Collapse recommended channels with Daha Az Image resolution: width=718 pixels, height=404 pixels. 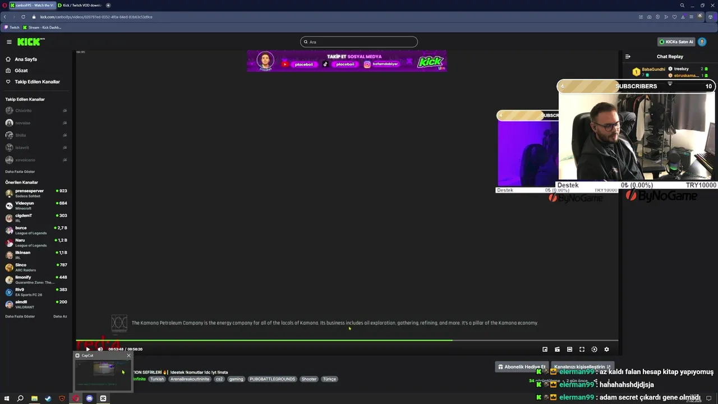pyautogui.click(x=60, y=316)
